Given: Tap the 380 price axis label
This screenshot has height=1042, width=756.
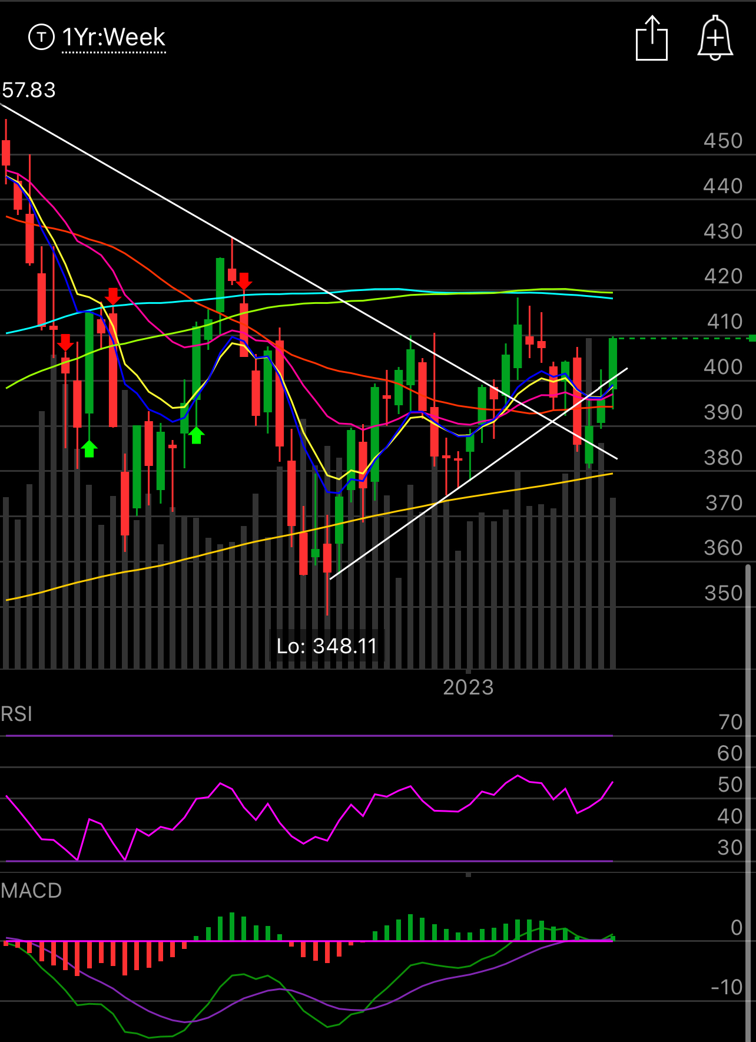Looking at the screenshot, I should 723,458.
